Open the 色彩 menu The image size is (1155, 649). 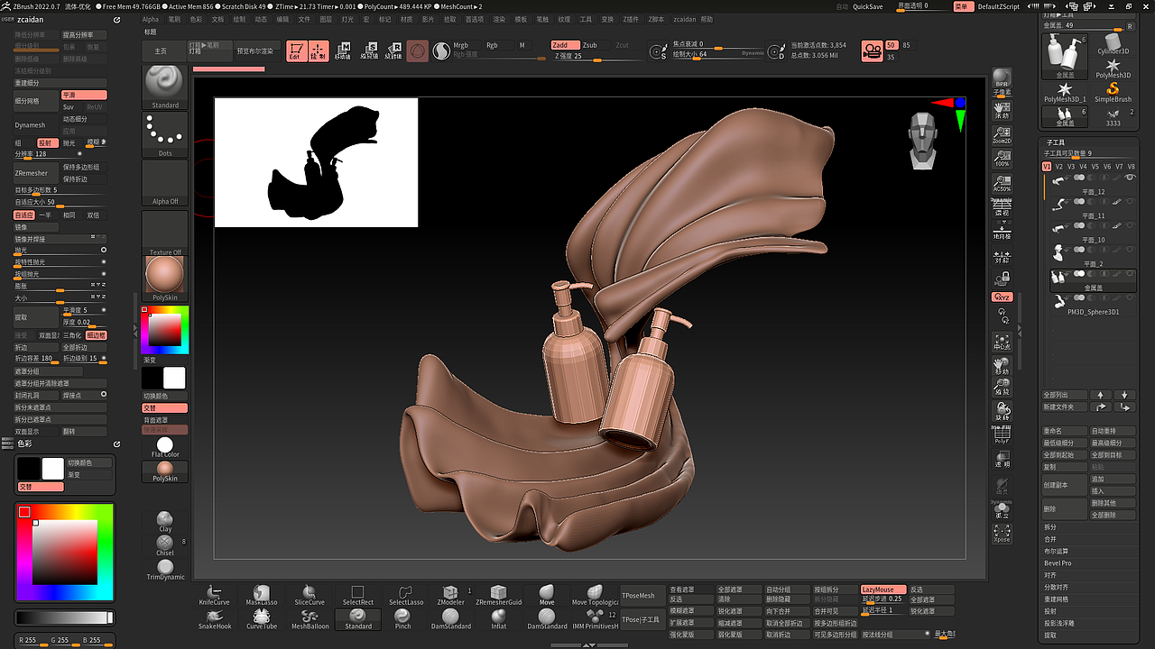click(196, 19)
